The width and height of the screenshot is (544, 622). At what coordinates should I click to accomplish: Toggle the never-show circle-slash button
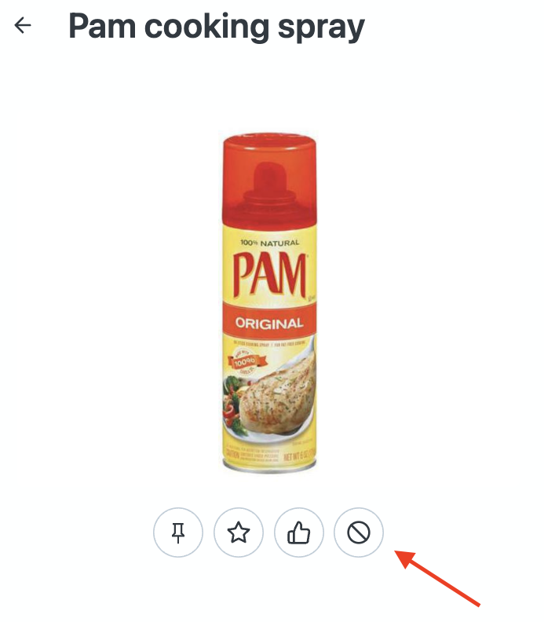(x=359, y=532)
